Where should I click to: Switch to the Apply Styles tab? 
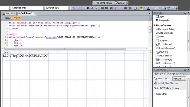pos(159,74)
